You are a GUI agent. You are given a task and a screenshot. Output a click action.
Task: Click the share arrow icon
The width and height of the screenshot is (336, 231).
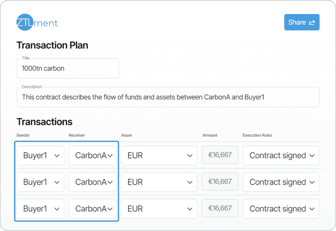[x=312, y=22]
